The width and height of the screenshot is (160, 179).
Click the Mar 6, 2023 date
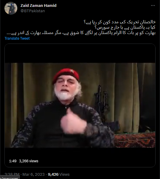[34, 174]
